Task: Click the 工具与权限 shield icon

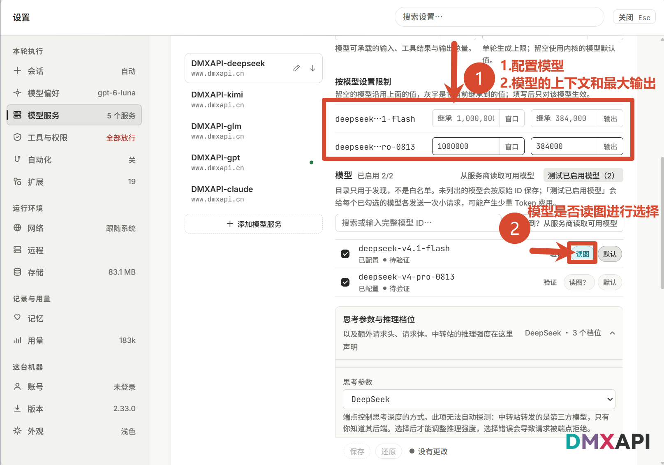Action: (17, 137)
